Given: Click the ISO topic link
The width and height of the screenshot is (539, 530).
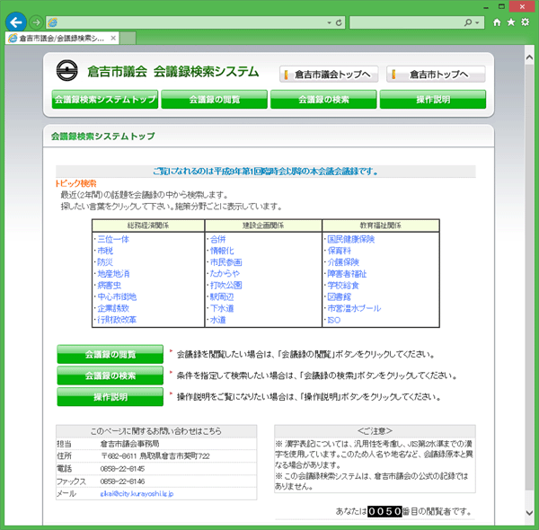Looking at the screenshot, I should pyautogui.click(x=334, y=320).
